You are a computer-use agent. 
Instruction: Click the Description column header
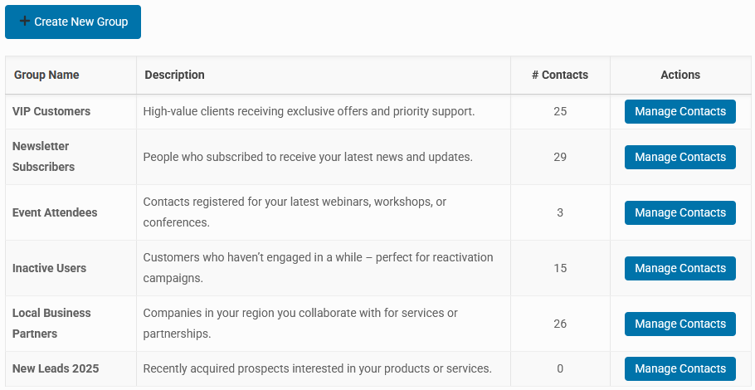pos(174,75)
